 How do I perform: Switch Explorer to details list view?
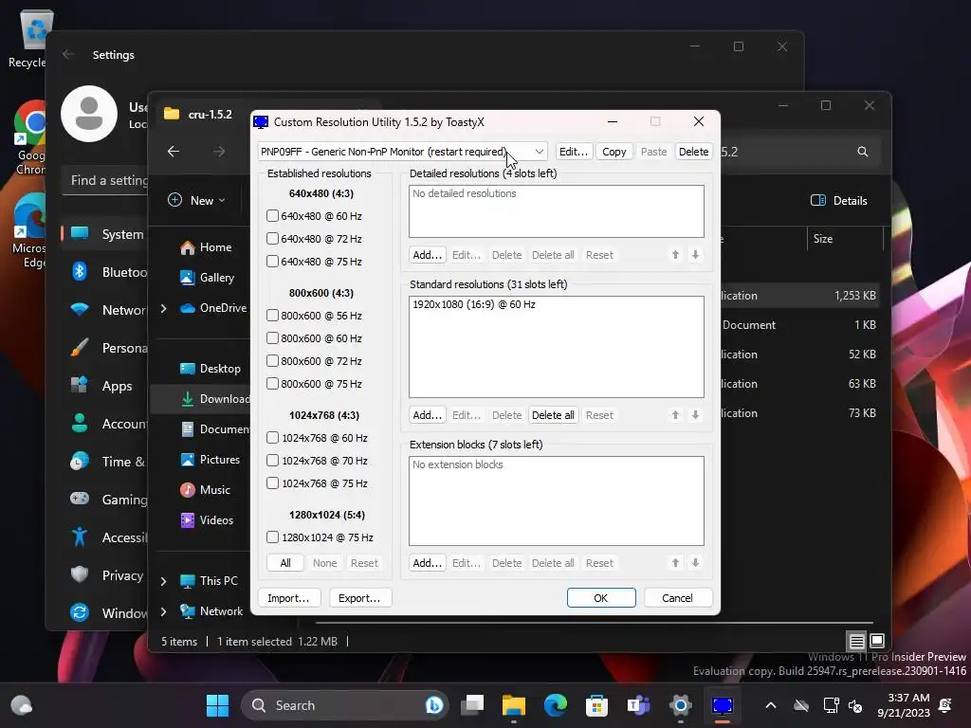coord(856,641)
